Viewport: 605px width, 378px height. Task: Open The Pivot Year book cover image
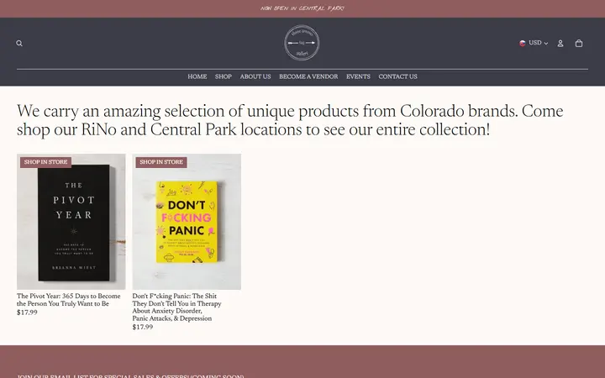coord(71,222)
